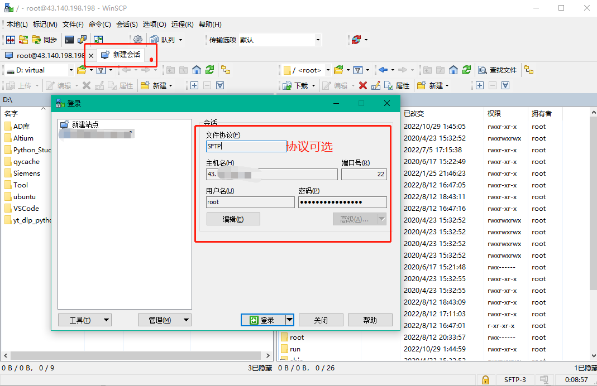
Task: Click the Compare Directories toolbar icon
Action: point(11,40)
